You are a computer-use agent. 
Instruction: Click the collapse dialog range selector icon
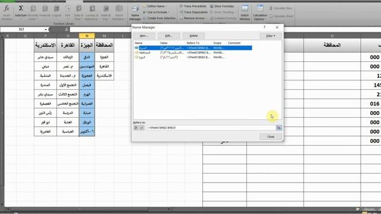tap(279, 128)
